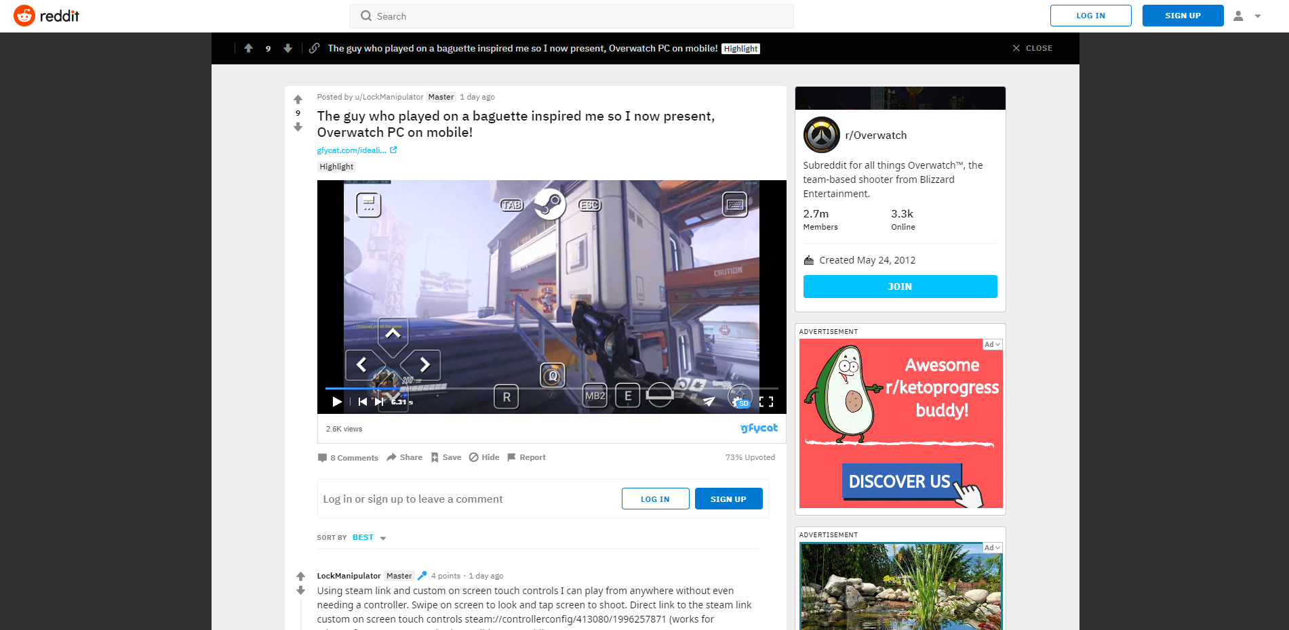The image size is (1289, 630).
Task: Hide the post
Action: pos(484,457)
